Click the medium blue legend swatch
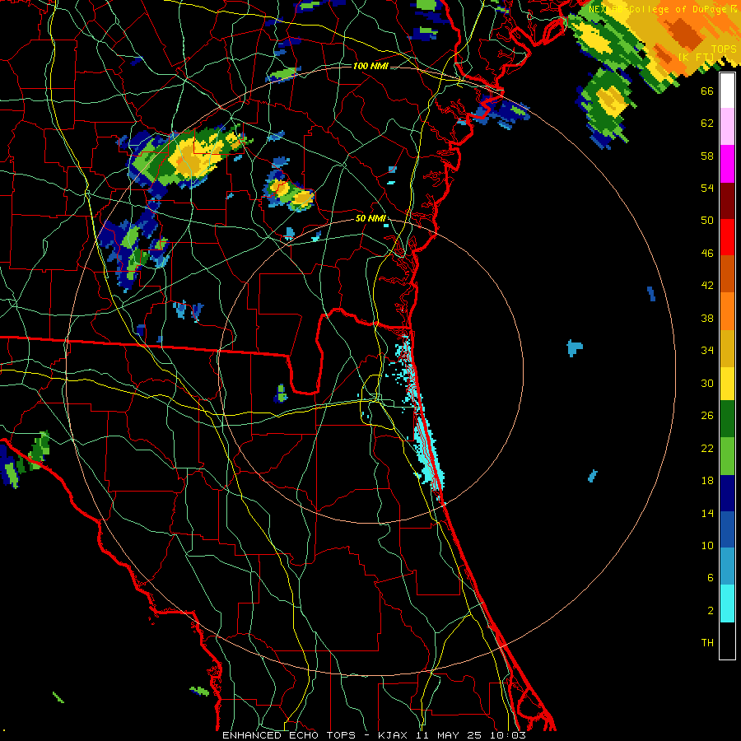Screen dimensions: 741x741 point(727,529)
